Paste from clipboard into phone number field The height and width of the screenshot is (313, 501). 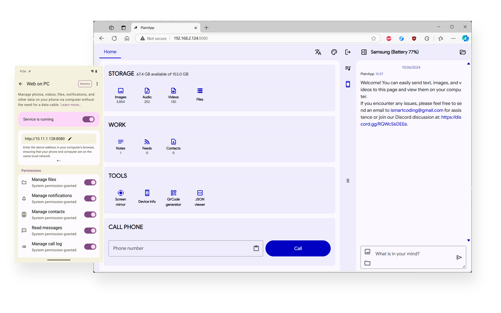(x=256, y=248)
